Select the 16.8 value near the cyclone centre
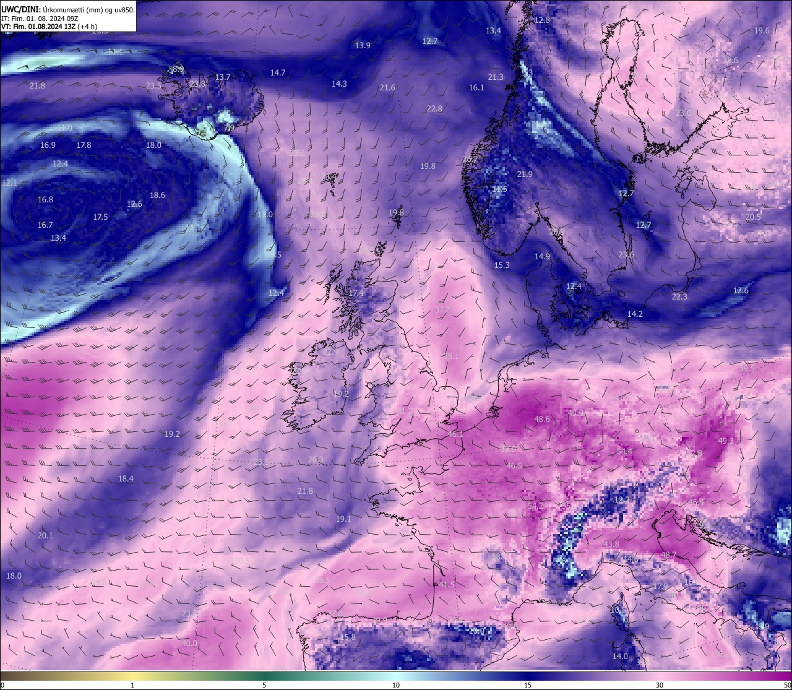Viewport: 792px width, 690px height. tap(45, 199)
